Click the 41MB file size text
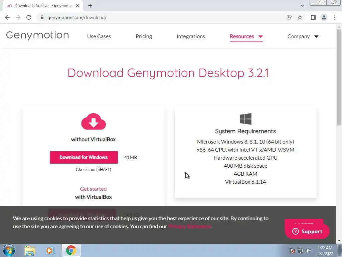The image size is (342, 257). coord(131,157)
